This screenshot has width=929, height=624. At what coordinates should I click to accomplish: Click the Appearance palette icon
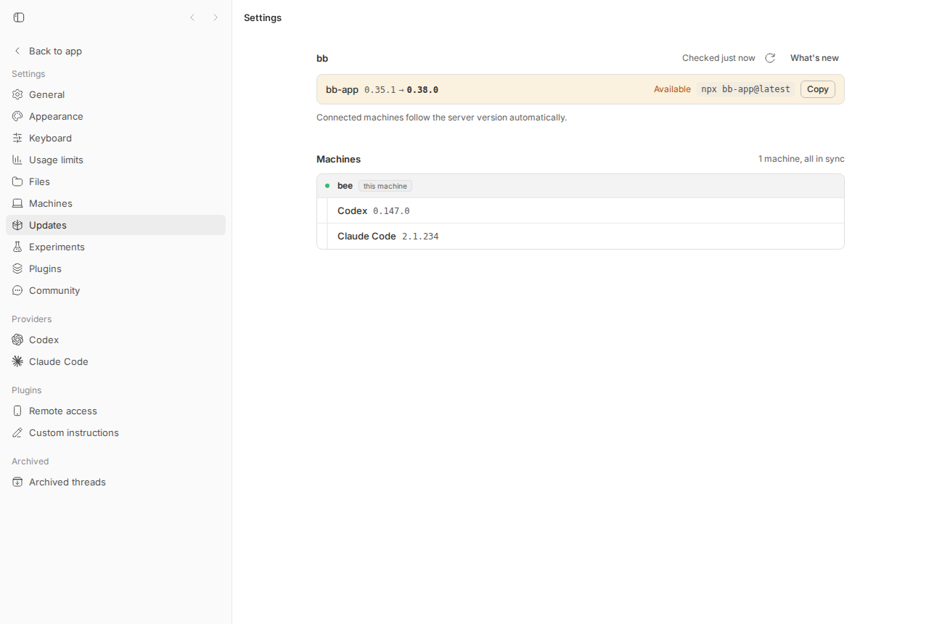click(17, 116)
